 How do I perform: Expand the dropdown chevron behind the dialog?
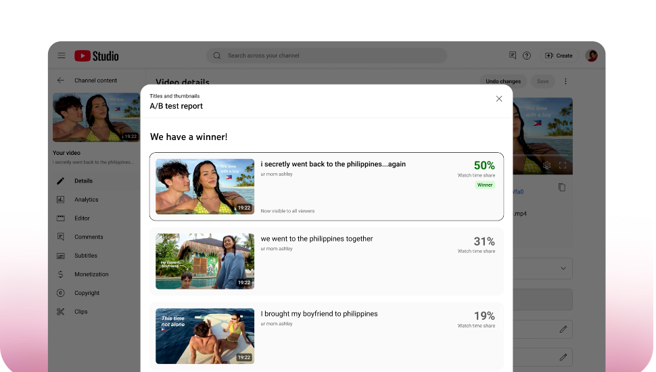coord(563,269)
